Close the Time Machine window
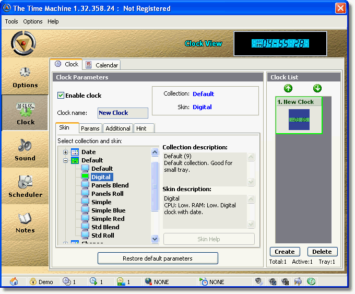The height and width of the screenshot is (294, 355). [340, 8]
